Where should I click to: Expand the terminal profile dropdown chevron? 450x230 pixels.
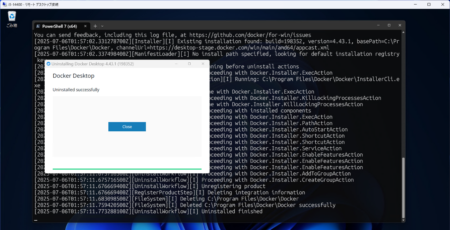point(102,26)
